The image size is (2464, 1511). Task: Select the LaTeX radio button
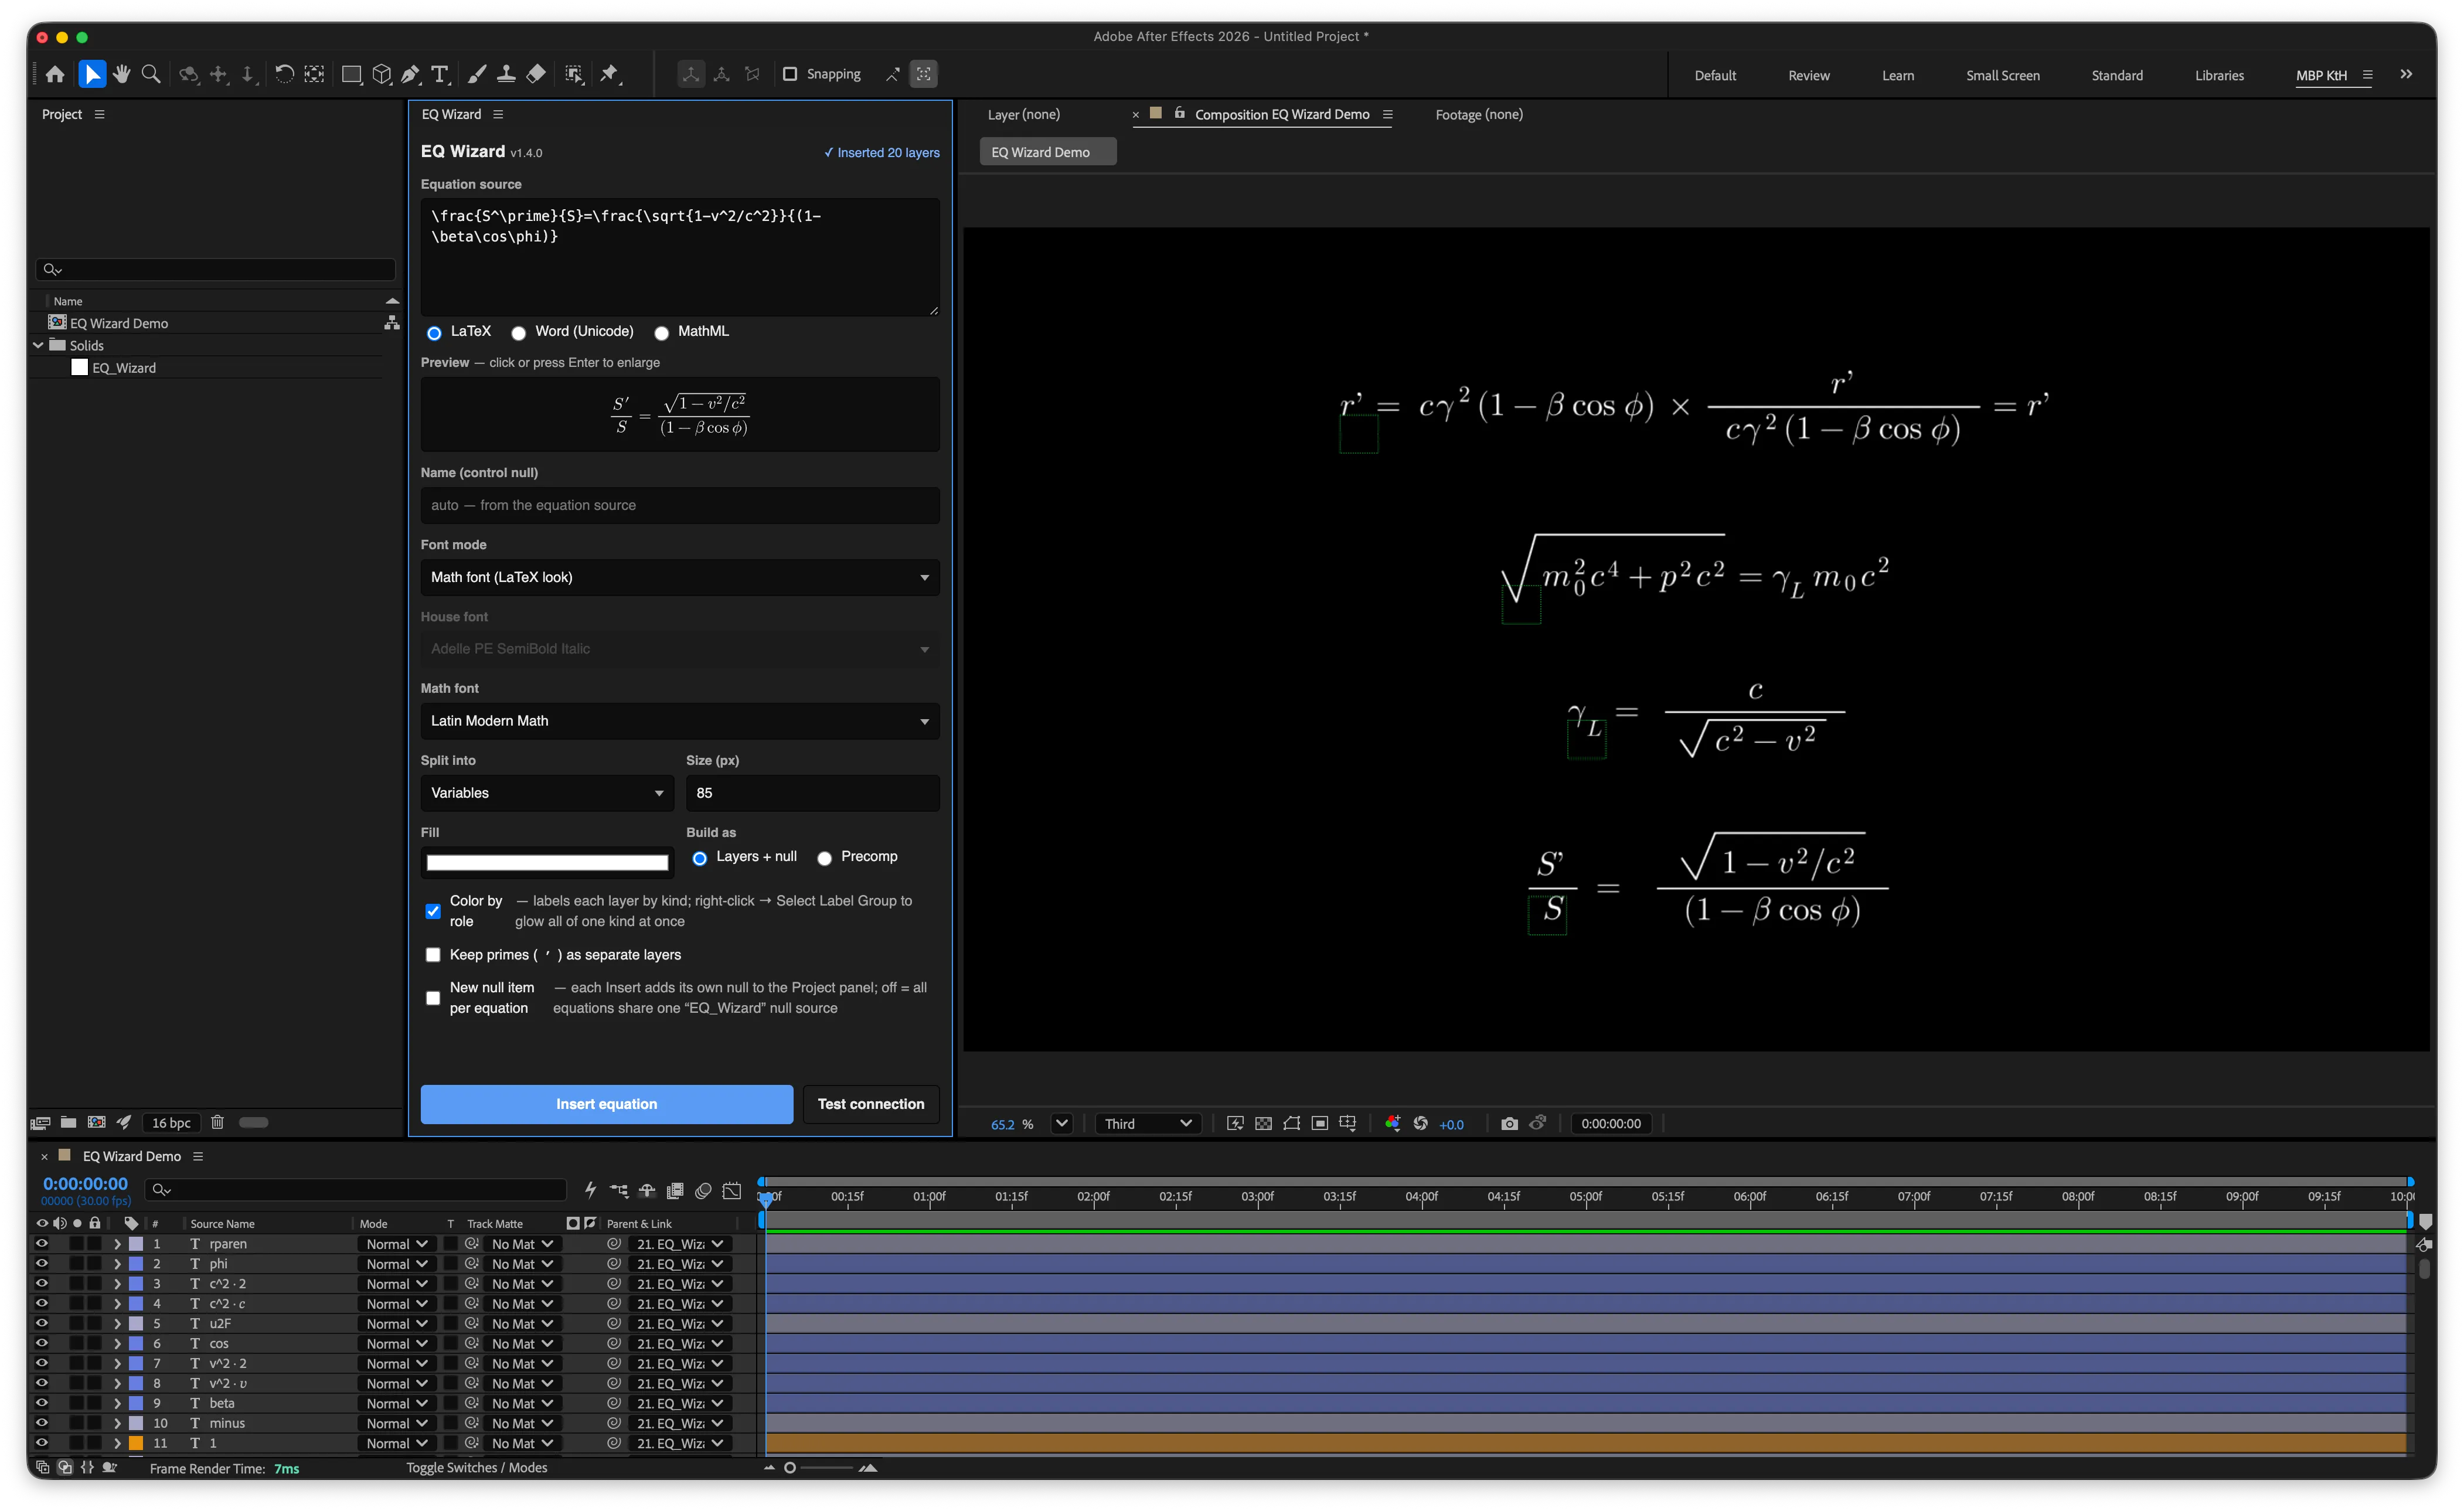pos(434,333)
